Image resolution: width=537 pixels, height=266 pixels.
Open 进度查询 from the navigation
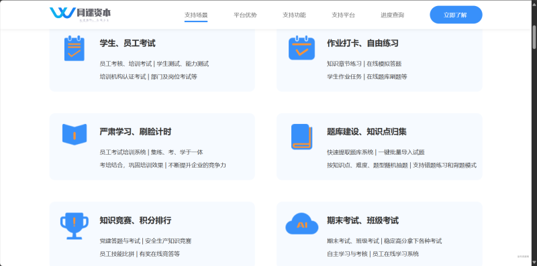[x=392, y=15]
